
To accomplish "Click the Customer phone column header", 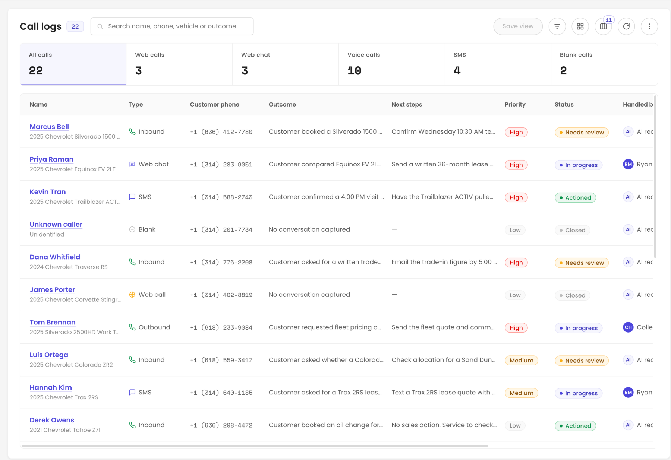I will (215, 105).
